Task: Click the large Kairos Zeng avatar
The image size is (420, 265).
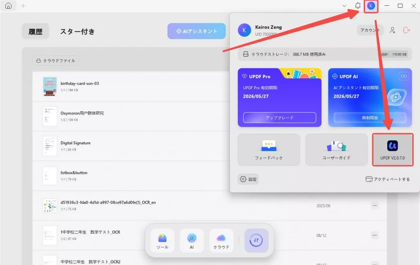Action: point(244,30)
